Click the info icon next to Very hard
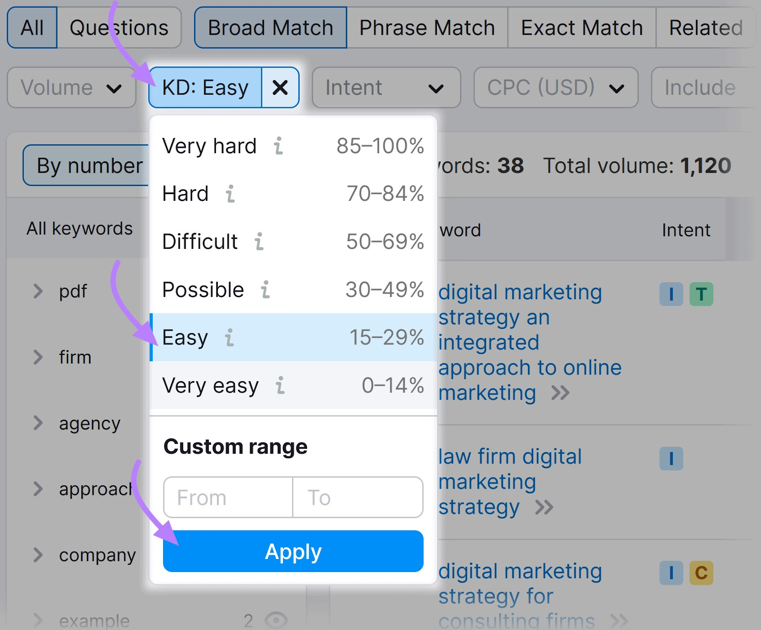761x630 pixels. tap(278, 146)
